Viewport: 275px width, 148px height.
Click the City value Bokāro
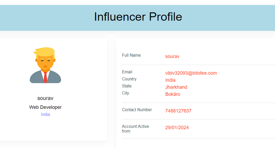coord(173,94)
